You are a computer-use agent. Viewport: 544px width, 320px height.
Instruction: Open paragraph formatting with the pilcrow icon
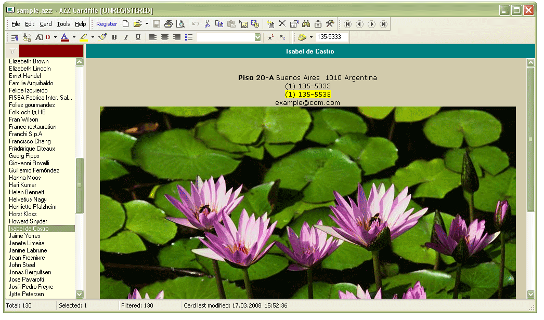pyautogui.click(x=15, y=37)
